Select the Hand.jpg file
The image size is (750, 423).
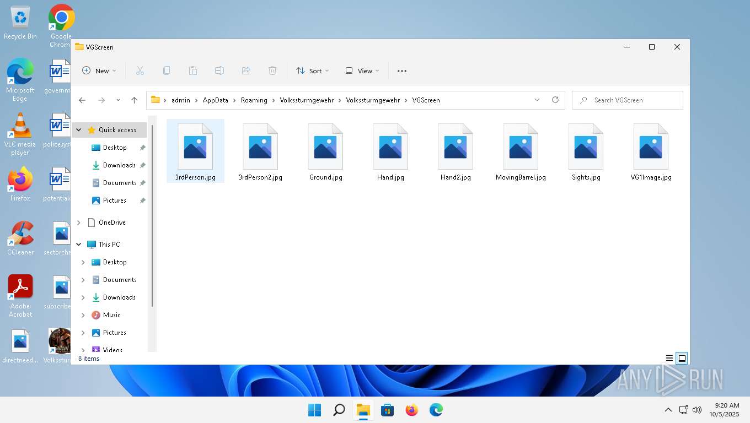tap(390, 152)
